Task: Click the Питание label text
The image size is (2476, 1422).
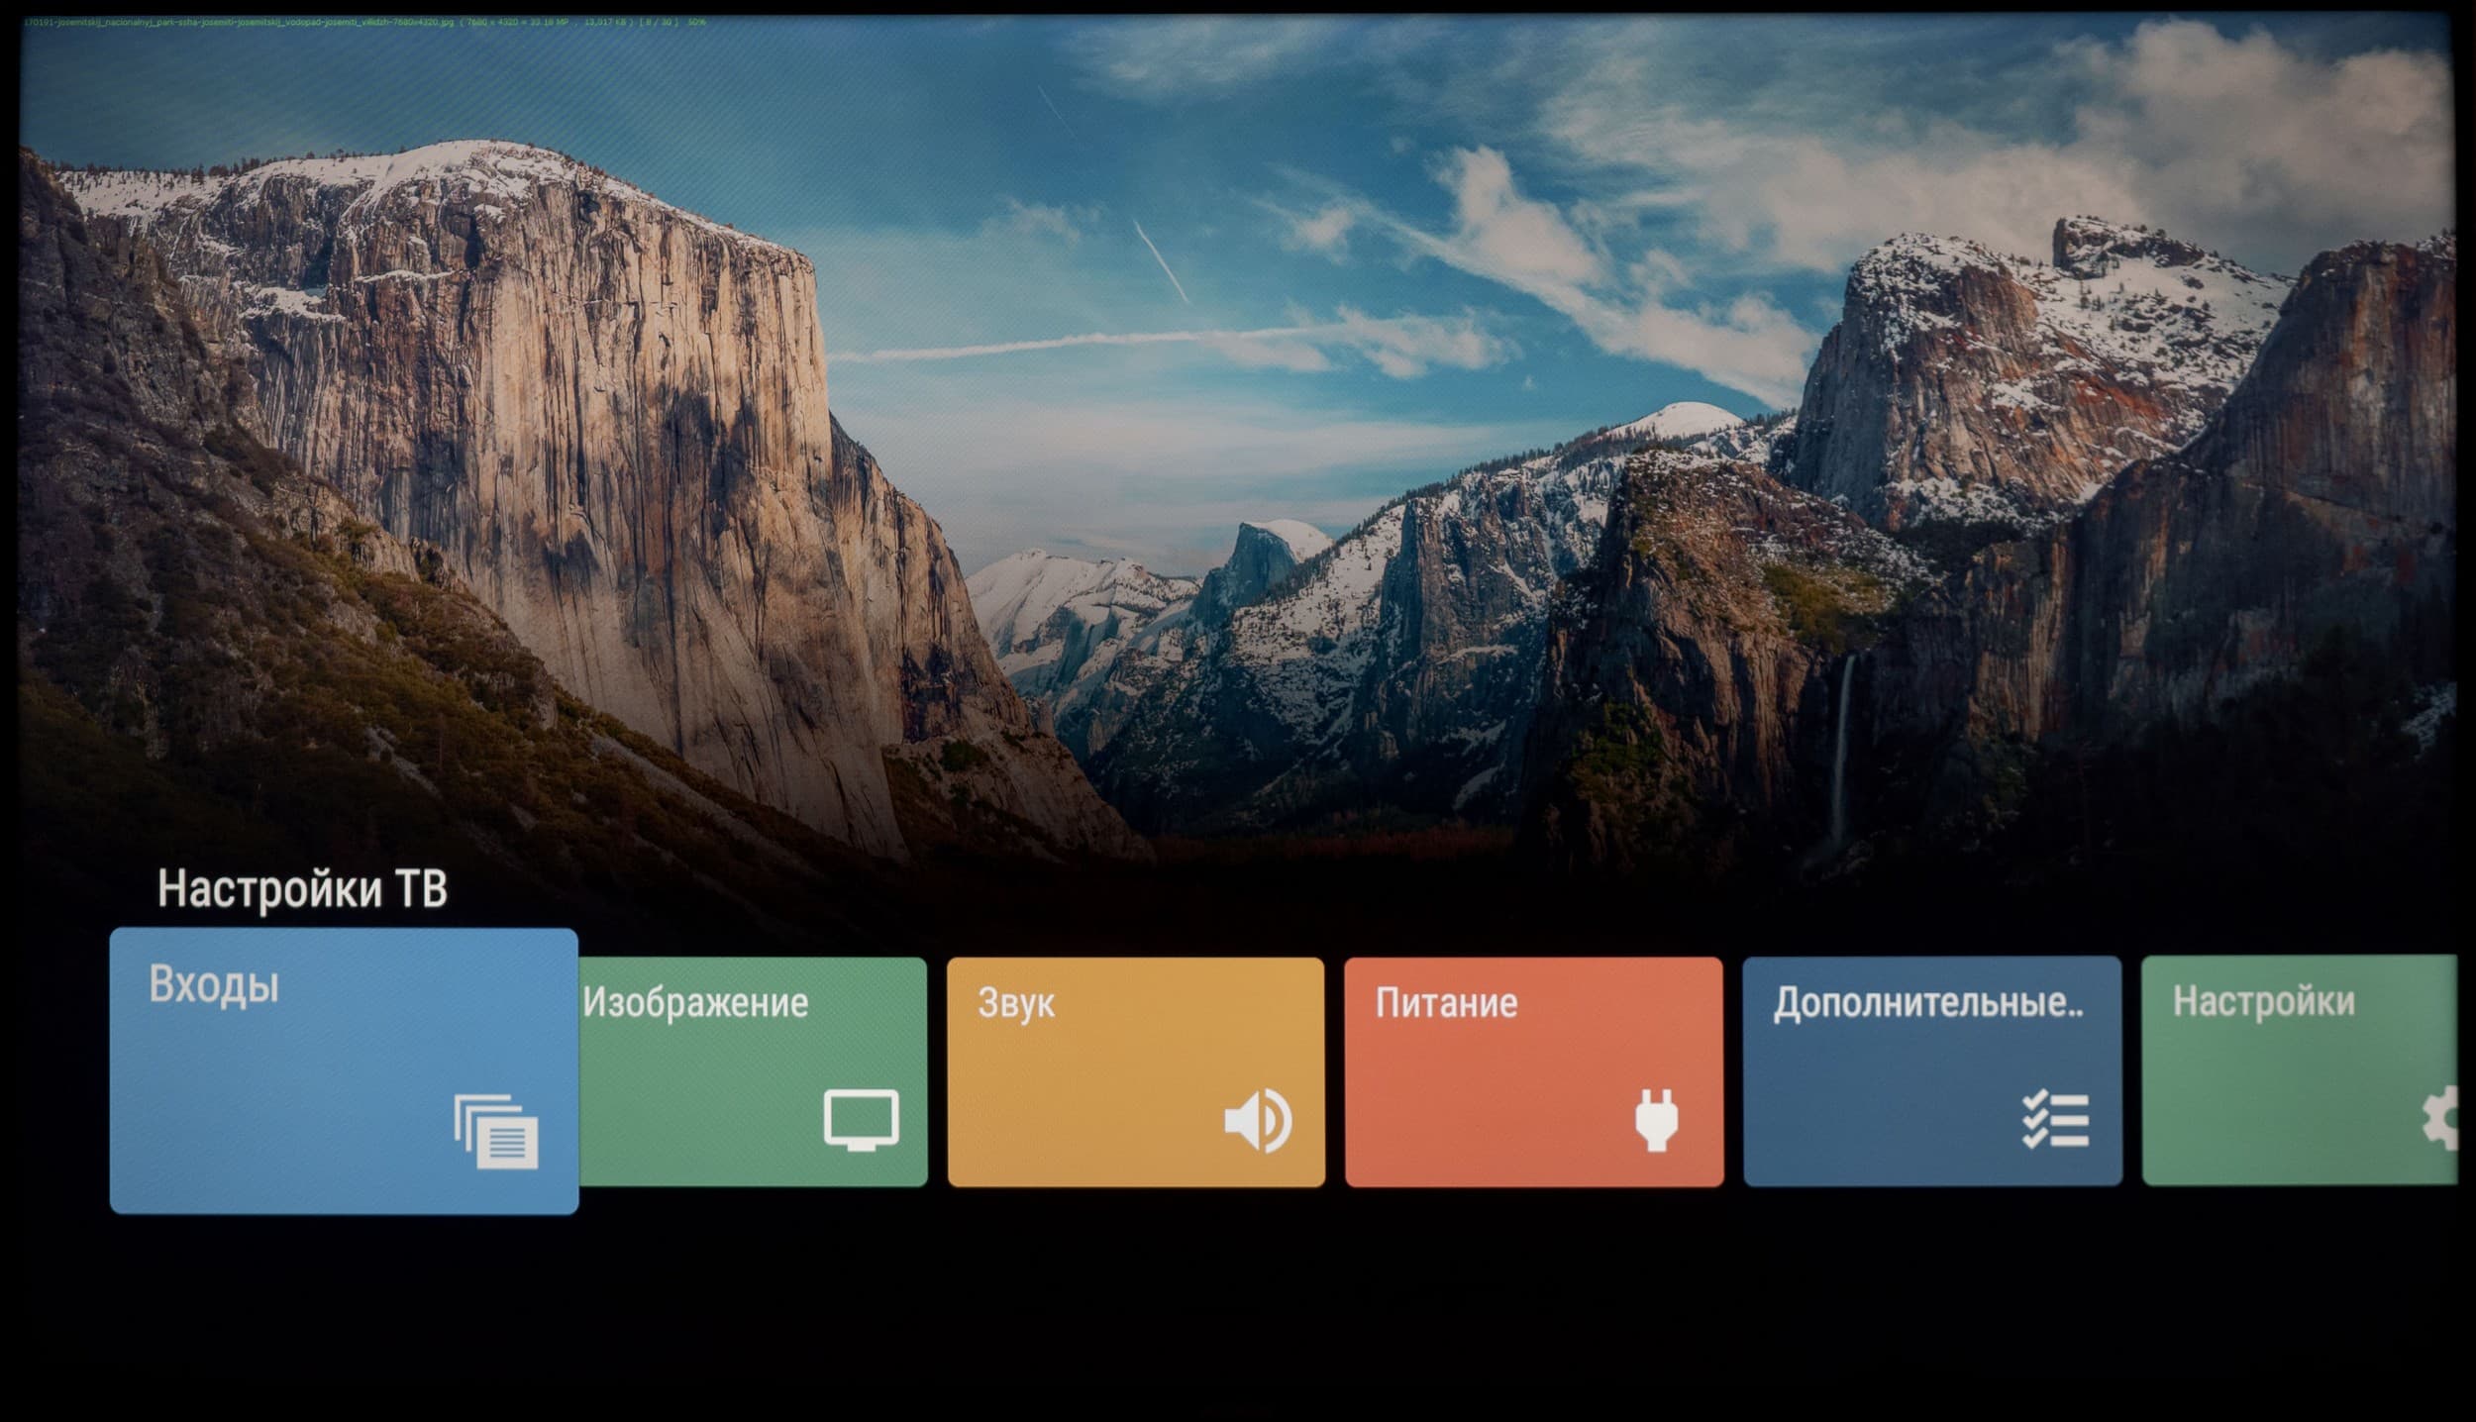Action: (1446, 1003)
